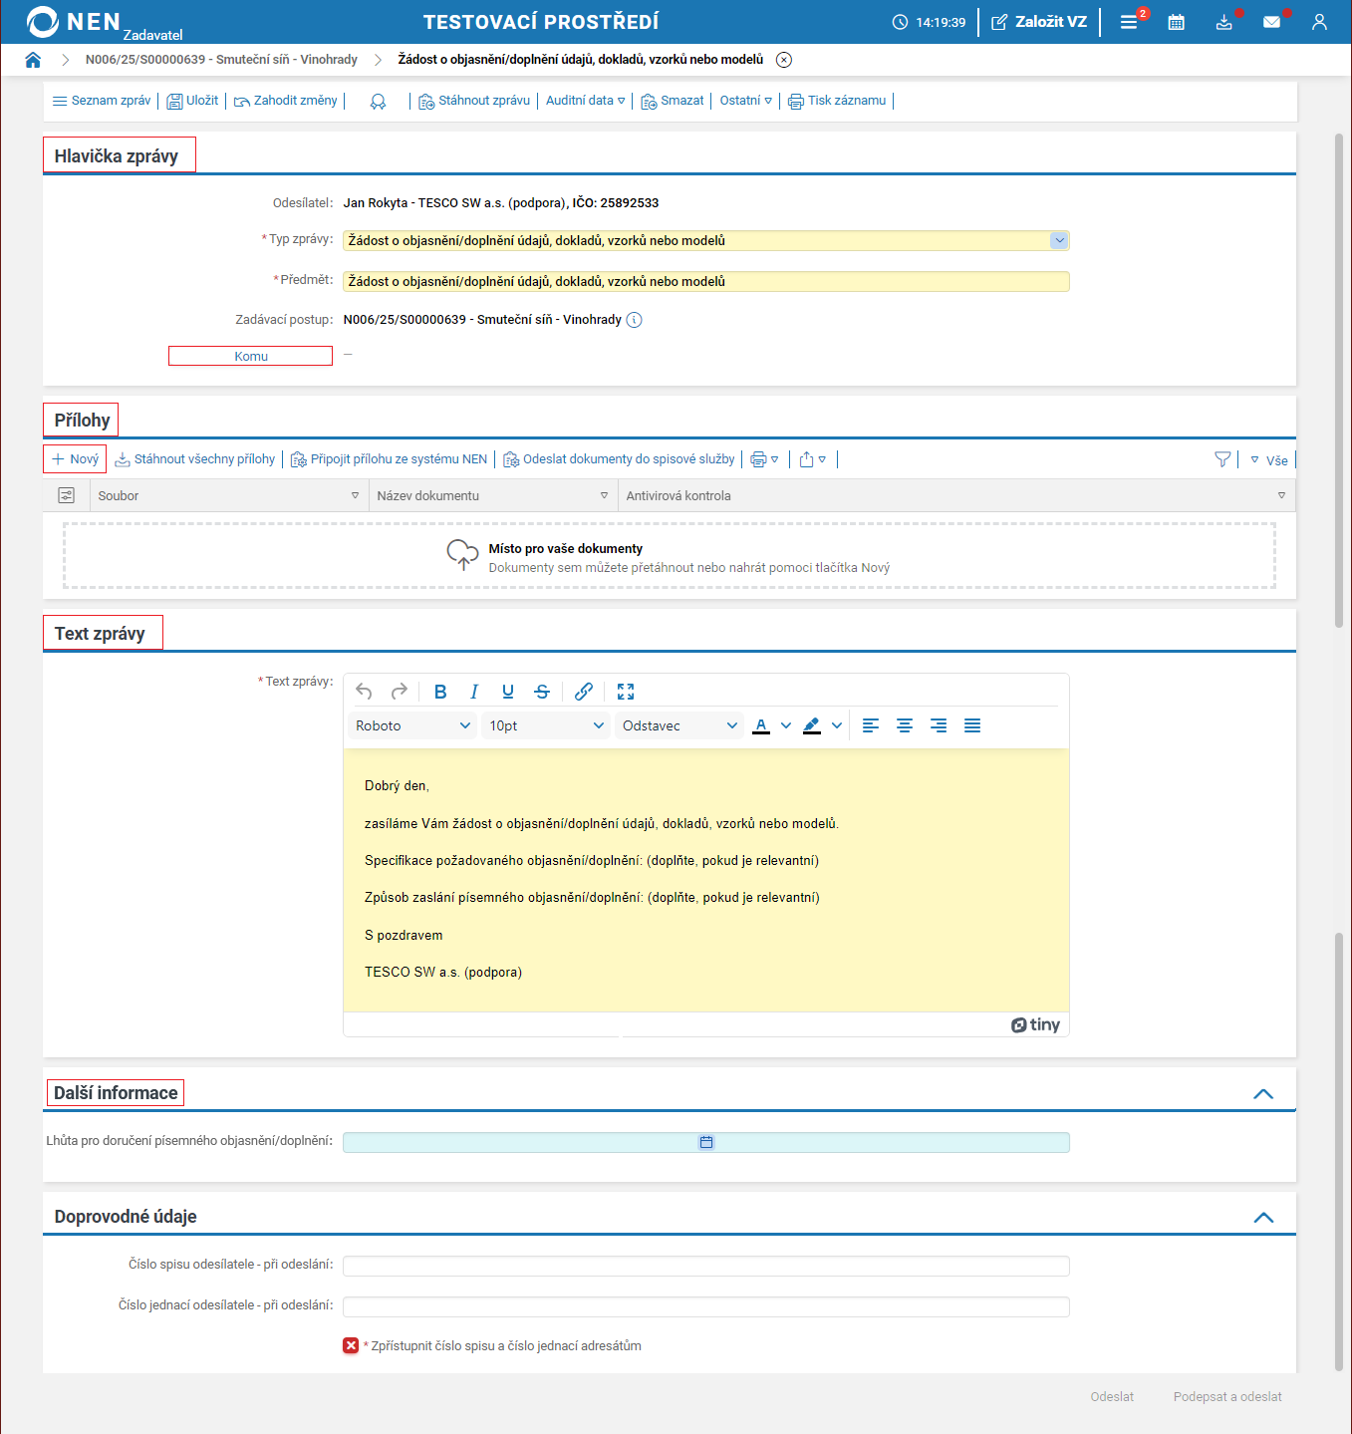Justify the text
The width and height of the screenshot is (1352, 1434).
972,725
